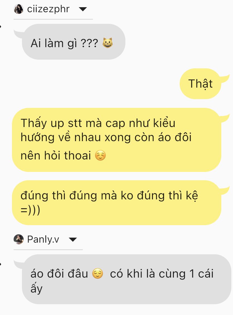The width and height of the screenshot is (233, 315).
Task: Tap the smiling emoji after "hỏi thoai"
Action: (x=100, y=156)
